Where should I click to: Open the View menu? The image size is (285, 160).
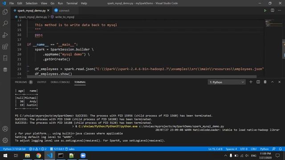point(44,3)
